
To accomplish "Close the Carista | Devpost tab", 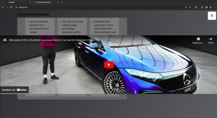I will [58, 2].
